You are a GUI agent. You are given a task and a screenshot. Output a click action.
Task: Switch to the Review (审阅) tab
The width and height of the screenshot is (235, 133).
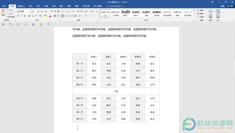coord(69,6)
